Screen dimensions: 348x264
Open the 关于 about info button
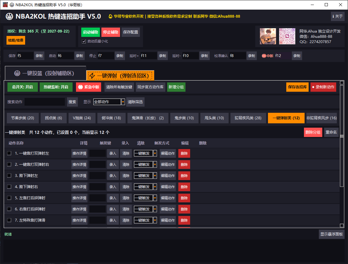(x=337, y=16)
